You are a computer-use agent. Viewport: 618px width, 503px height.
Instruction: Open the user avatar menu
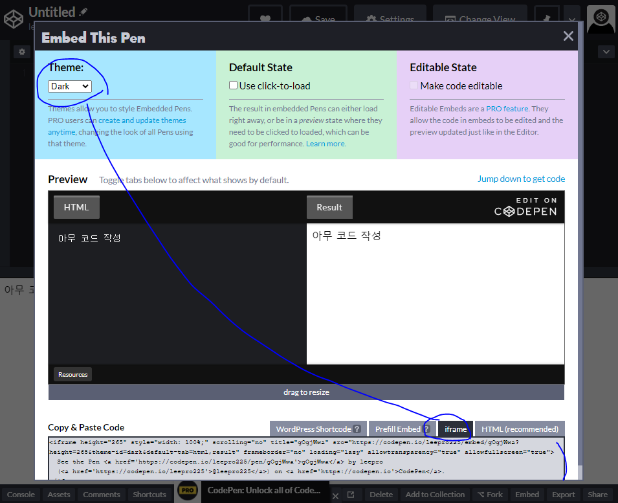tap(601, 19)
